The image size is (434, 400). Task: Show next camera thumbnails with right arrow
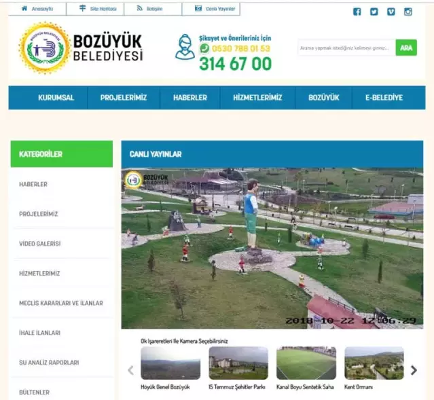[414, 370]
